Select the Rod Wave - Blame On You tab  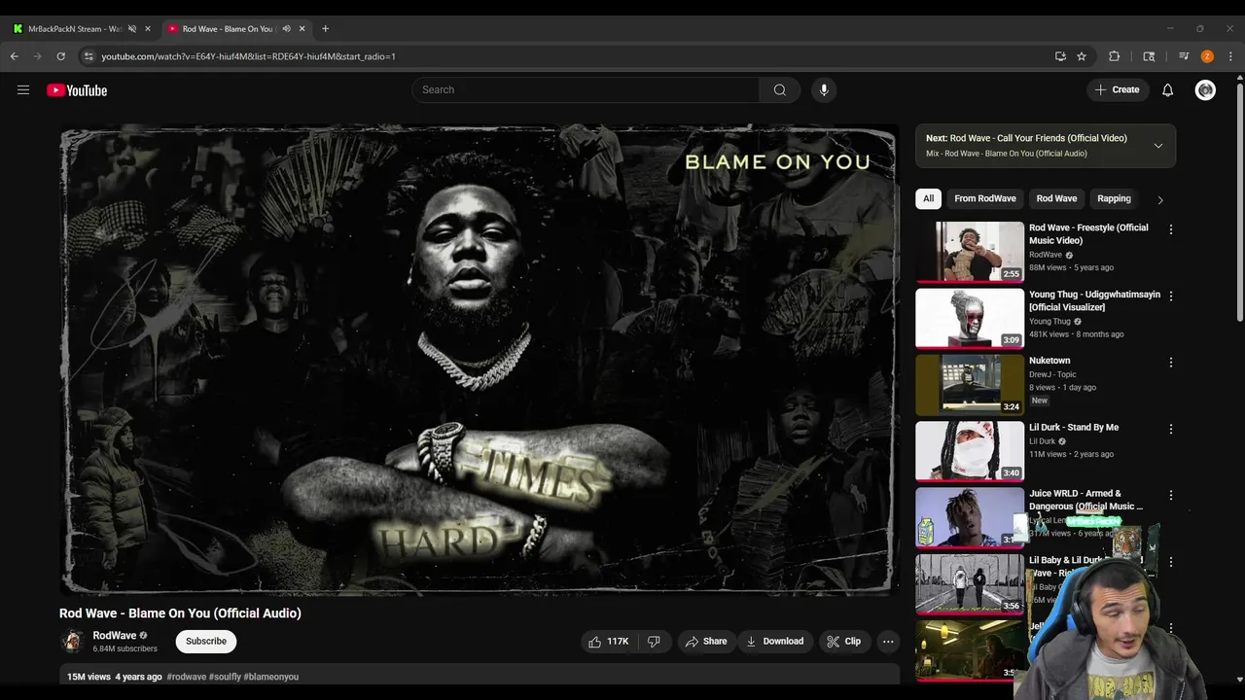pos(236,28)
